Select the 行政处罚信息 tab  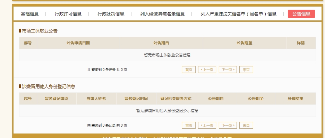point(111,14)
